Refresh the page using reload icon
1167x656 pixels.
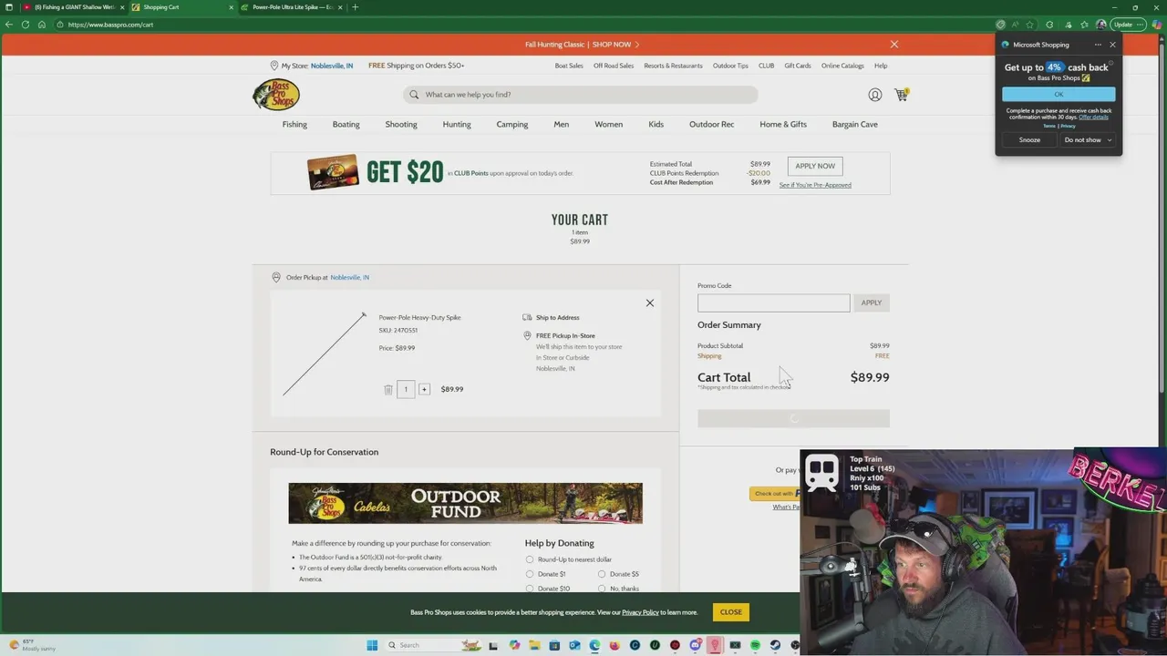point(26,25)
